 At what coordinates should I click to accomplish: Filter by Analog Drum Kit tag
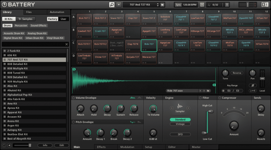coord(37,33)
